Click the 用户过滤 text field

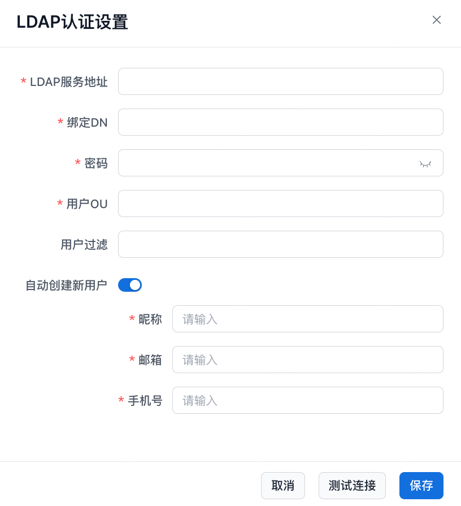(x=280, y=244)
